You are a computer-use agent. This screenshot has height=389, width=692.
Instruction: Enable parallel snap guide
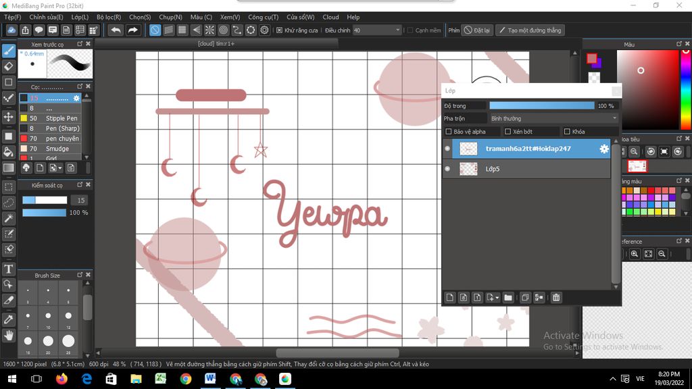point(168,30)
